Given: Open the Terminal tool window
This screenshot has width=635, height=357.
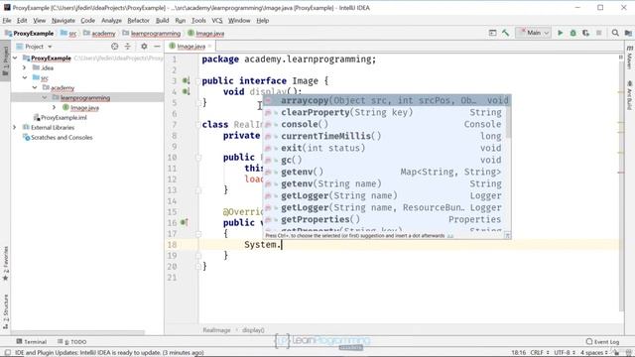Looking at the screenshot, I should click(x=32, y=341).
